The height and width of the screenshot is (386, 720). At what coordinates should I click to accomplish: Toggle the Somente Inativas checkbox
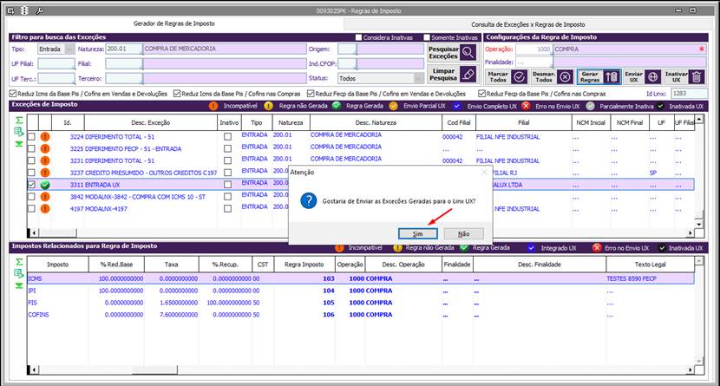point(427,37)
